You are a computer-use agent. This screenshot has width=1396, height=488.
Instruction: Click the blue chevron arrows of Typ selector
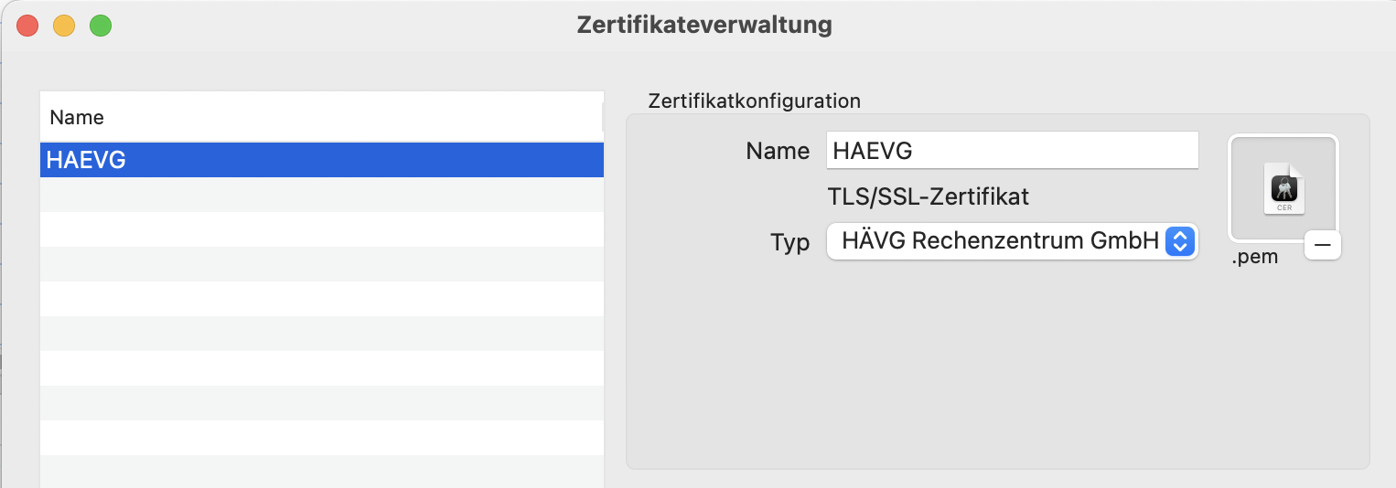pyautogui.click(x=1180, y=241)
